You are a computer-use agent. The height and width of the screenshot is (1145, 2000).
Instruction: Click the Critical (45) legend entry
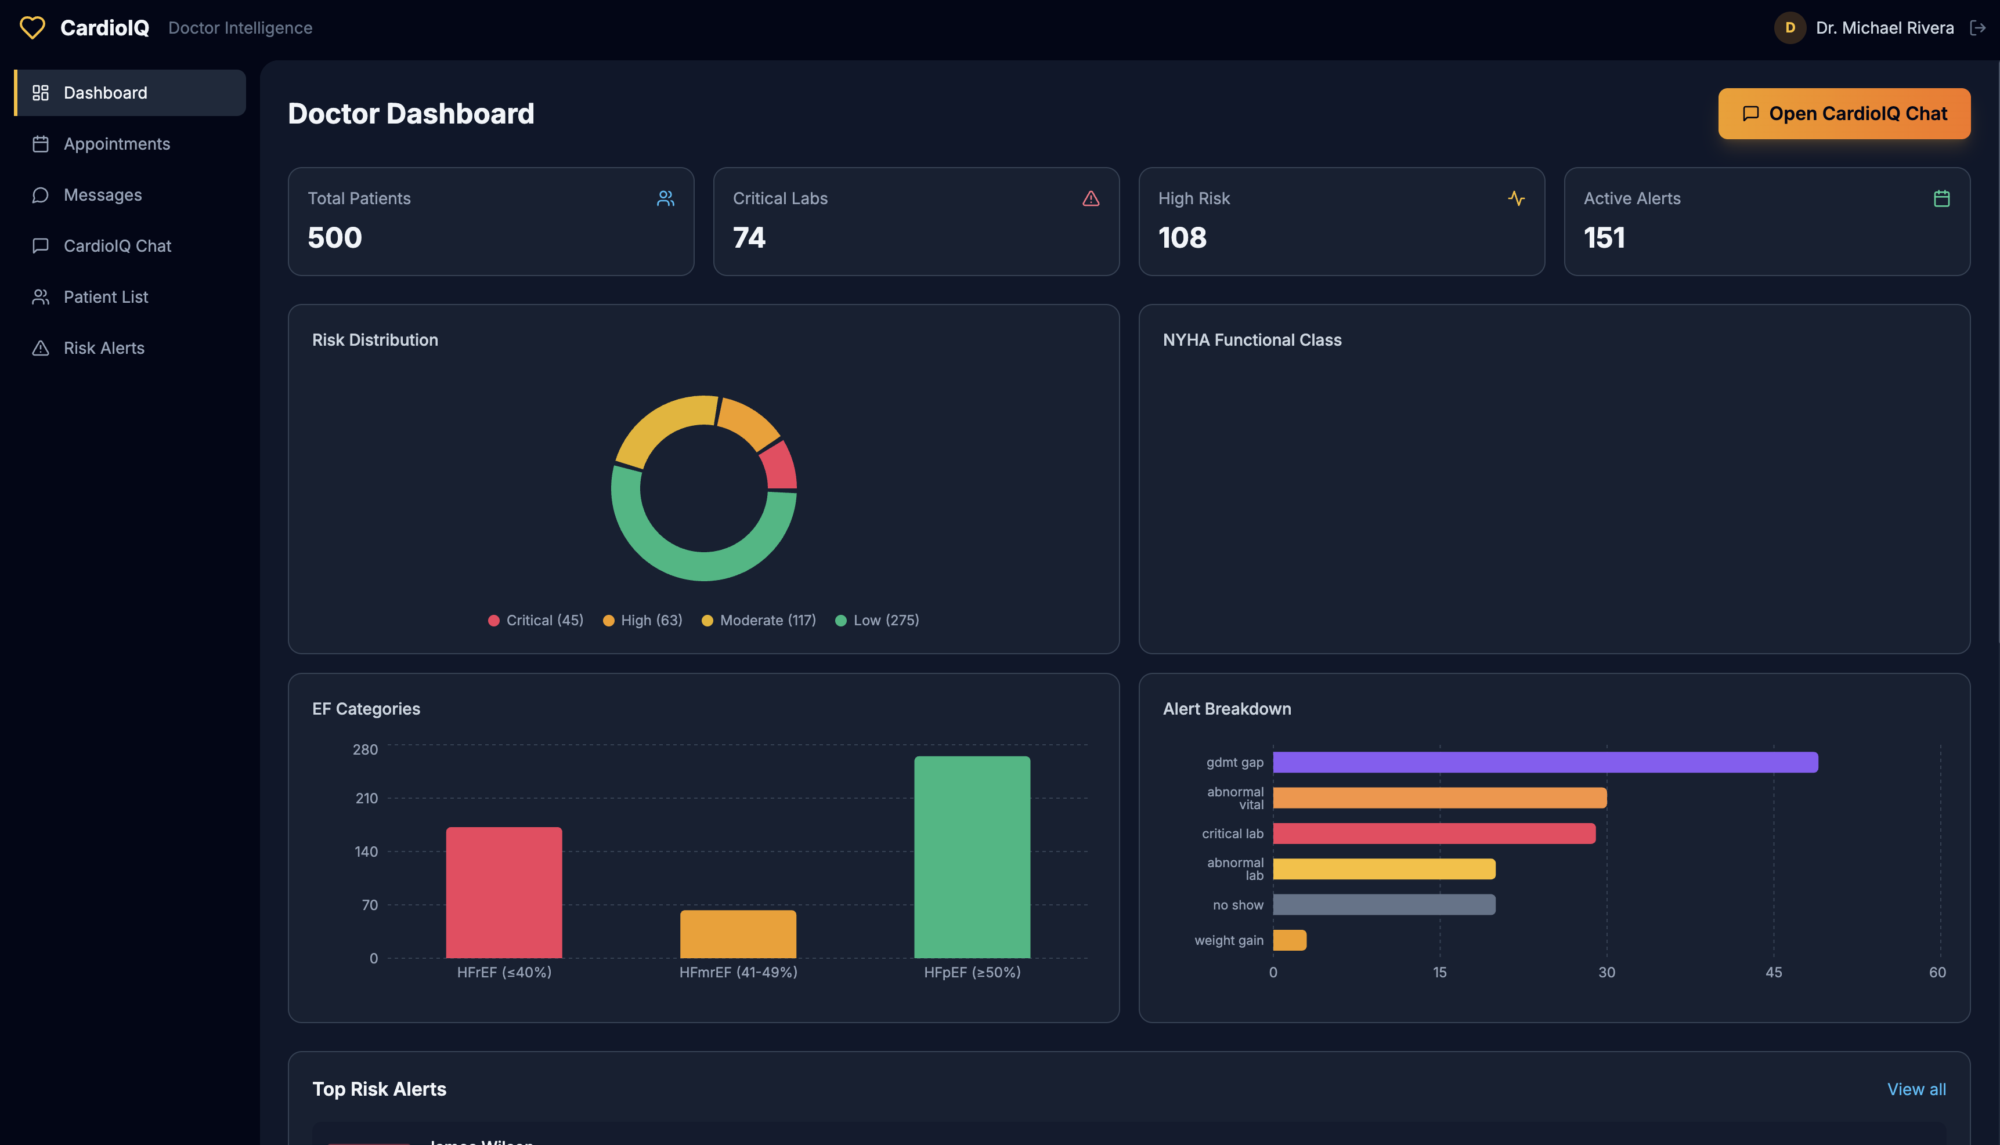pos(536,621)
